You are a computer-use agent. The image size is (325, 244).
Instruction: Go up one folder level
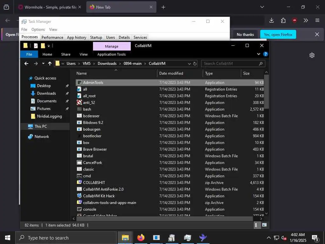coord(50,64)
